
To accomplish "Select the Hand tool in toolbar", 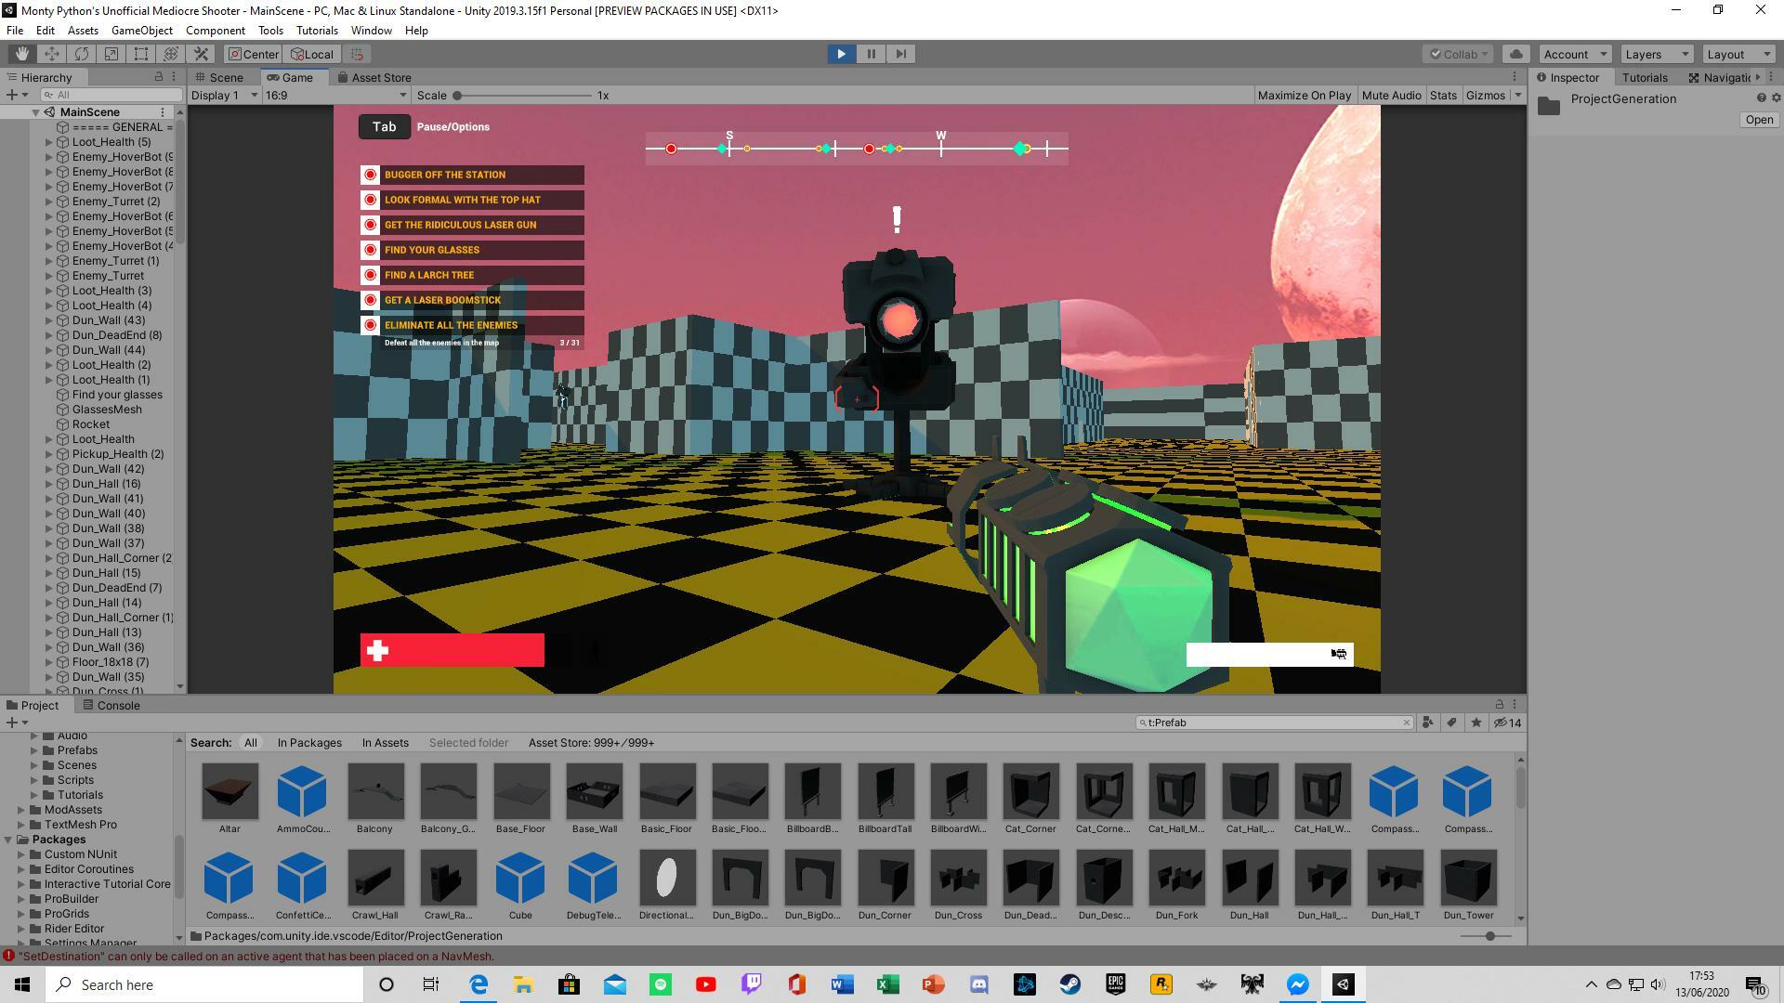I will click(x=21, y=54).
